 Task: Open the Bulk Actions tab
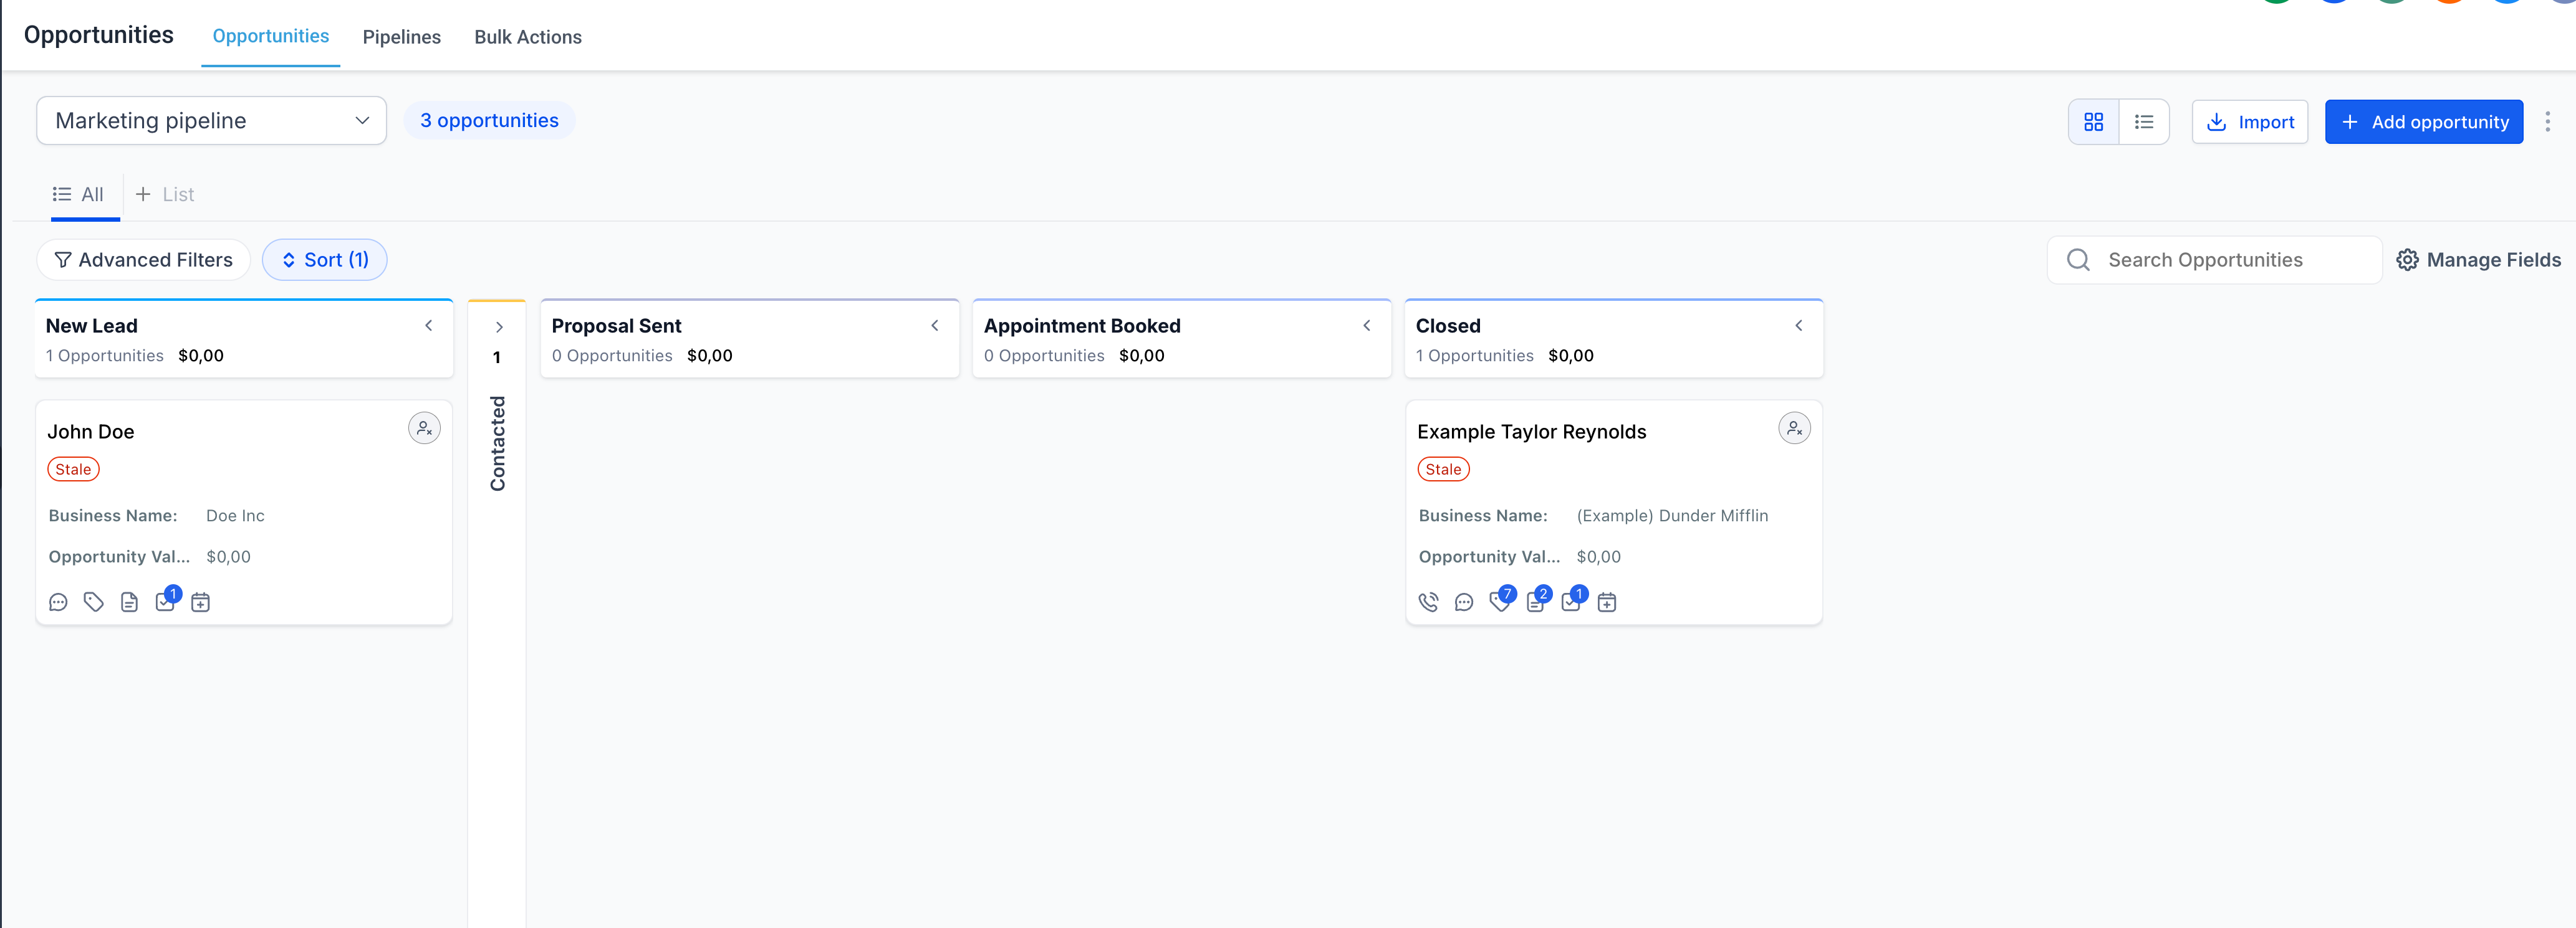[x=527, y=37]
